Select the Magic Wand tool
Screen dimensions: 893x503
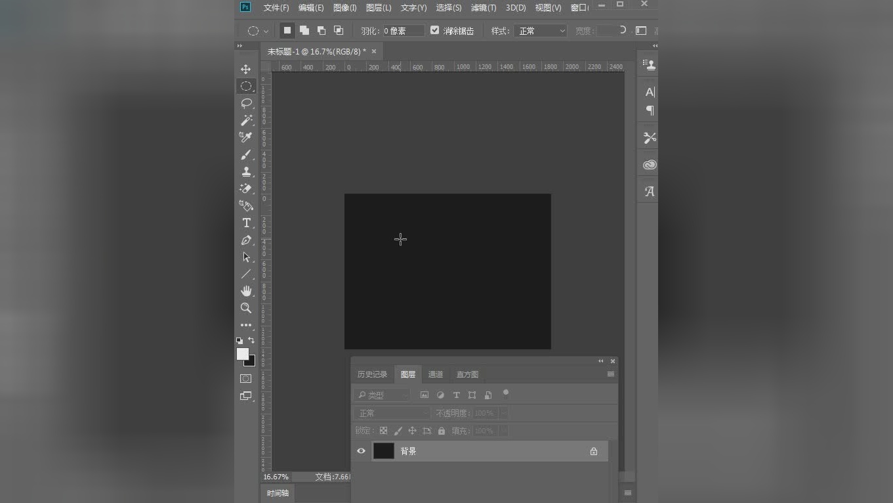[x=246, y=120]
